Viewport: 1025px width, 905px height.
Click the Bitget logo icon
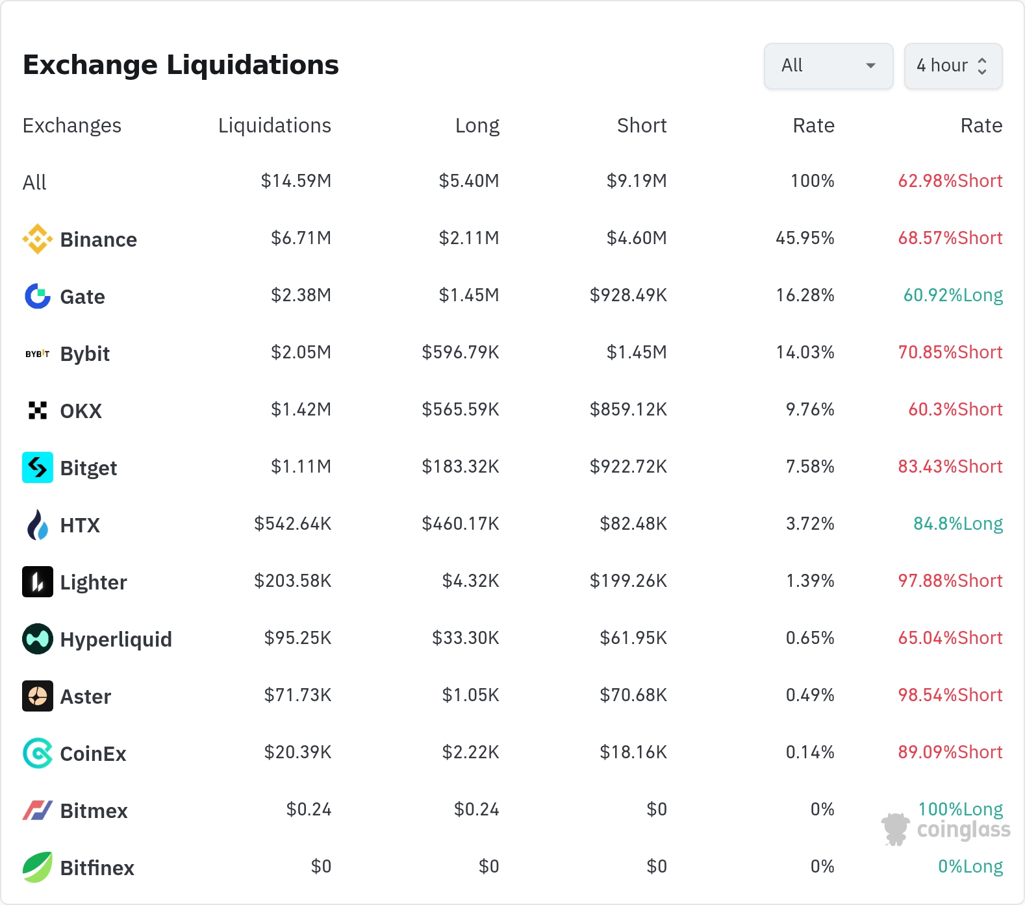pos(38,467)
